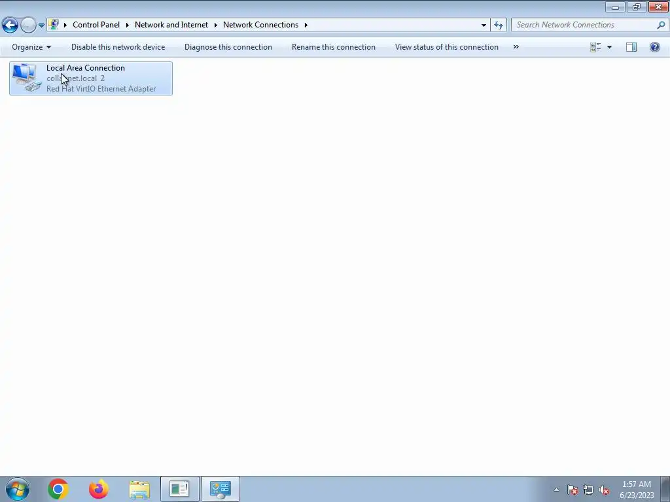This screenshot has height=502, width=670.
Task: Go back with the Back arrow button
Action: click(10, 25)
